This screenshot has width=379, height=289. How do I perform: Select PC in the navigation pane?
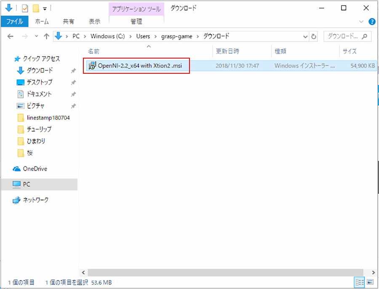pos(39,184)
